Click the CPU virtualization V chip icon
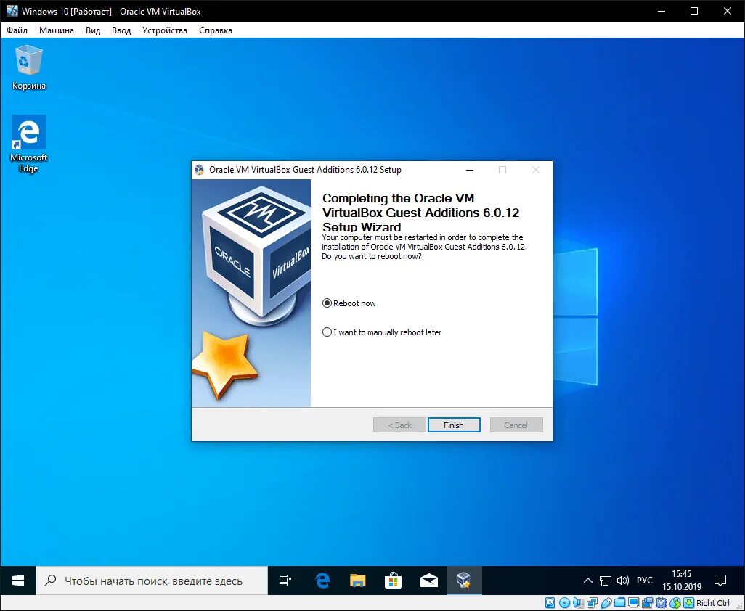 click(x=661, y=603)
